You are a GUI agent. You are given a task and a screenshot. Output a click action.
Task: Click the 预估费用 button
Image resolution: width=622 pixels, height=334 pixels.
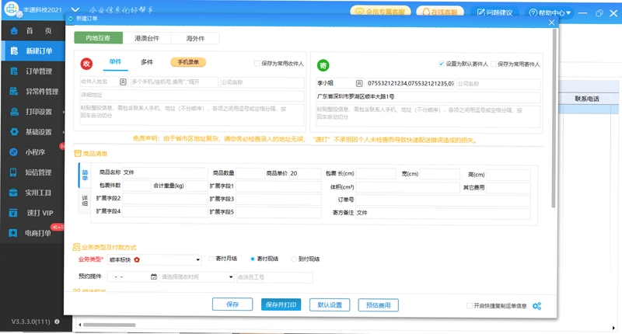click(378, 305)
